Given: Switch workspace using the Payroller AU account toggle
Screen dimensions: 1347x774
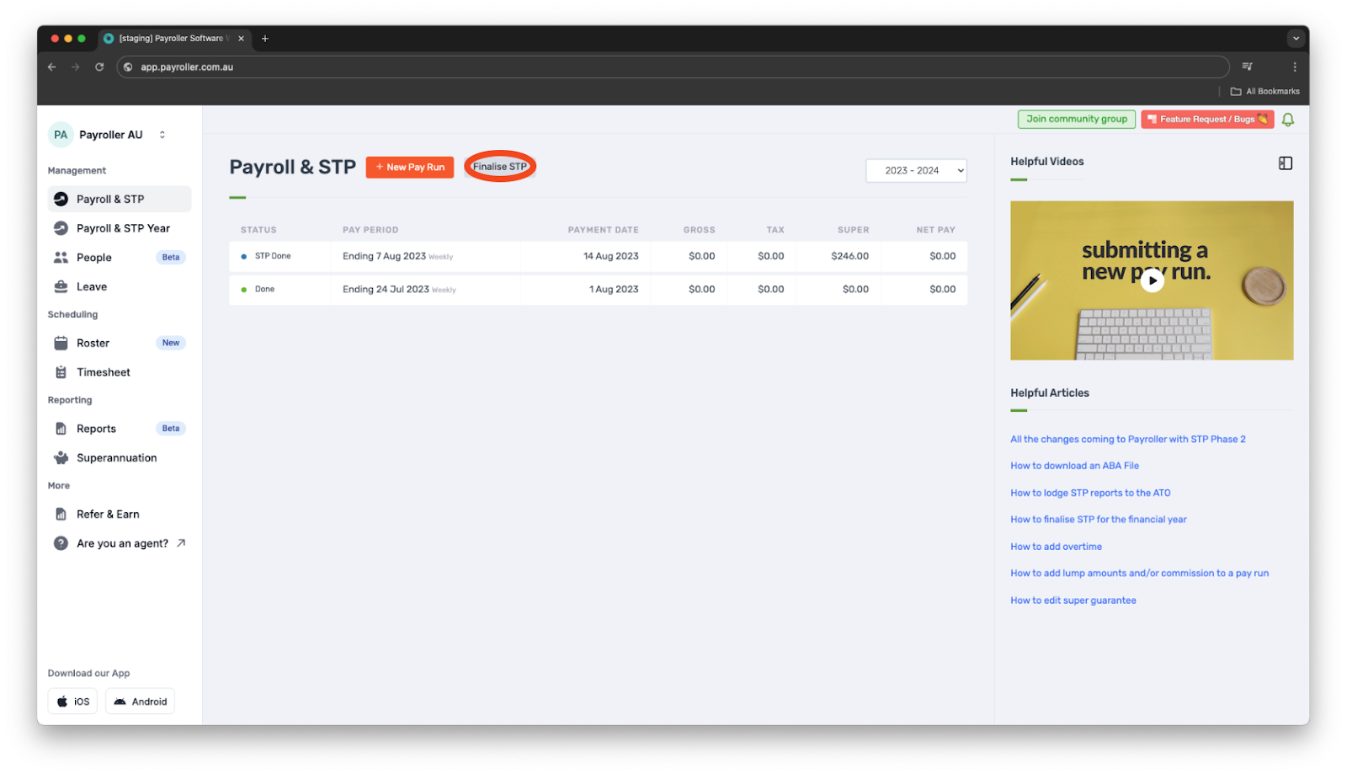Looking at the screenshot, I should click(x=162, y=134).
